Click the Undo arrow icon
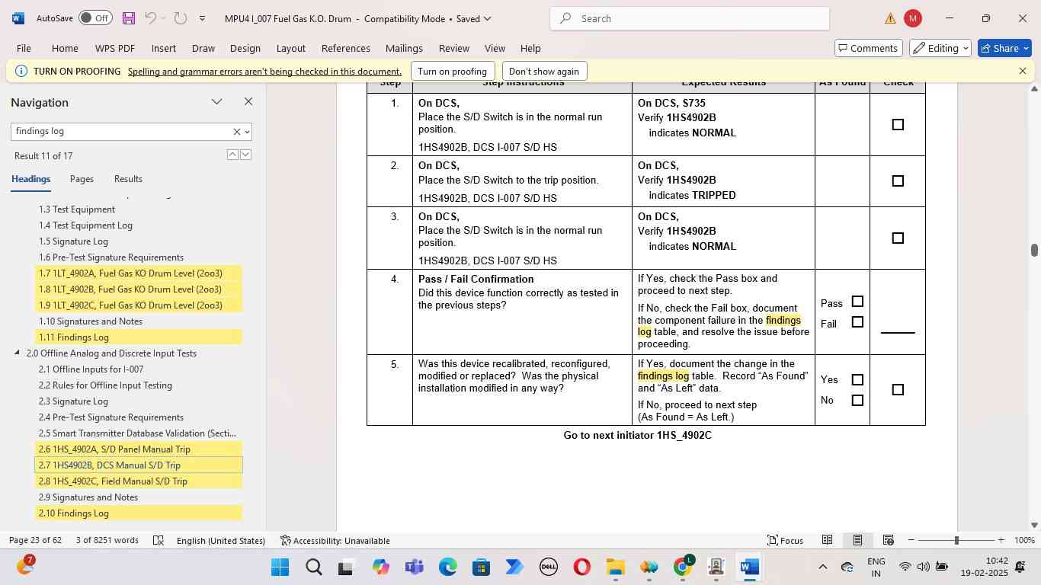The image size is (1041, 585). point(151,18)
